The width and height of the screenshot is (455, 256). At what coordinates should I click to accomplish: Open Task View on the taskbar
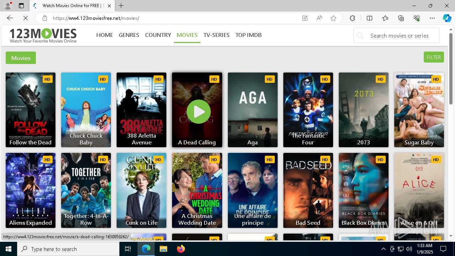click(x=128, y=249)
